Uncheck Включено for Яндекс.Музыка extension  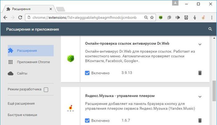(x=87, y=120)
